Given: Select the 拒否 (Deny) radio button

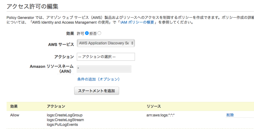Looking at the screenshot, I should point(99,33).
